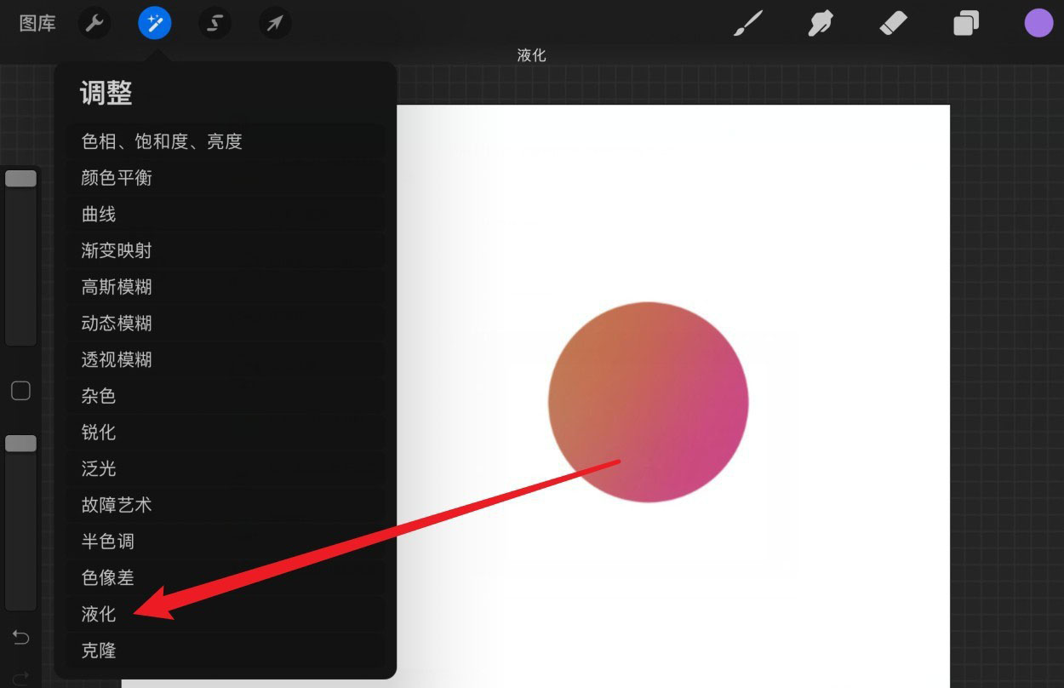Screen dimensions: 1064x688
Task: Select the Smudge tool
Action: pyautogui.click(x=820, y=23)
